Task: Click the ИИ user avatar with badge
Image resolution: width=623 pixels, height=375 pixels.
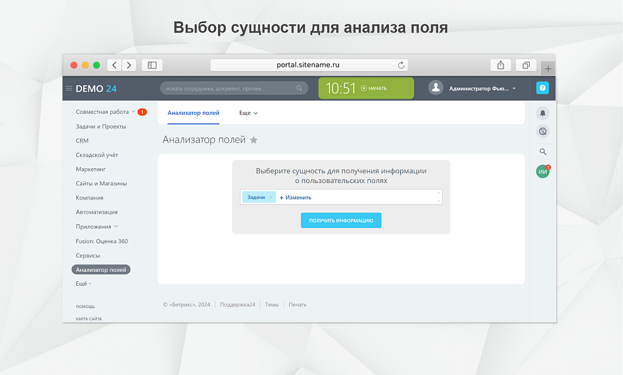Action: 542,172
